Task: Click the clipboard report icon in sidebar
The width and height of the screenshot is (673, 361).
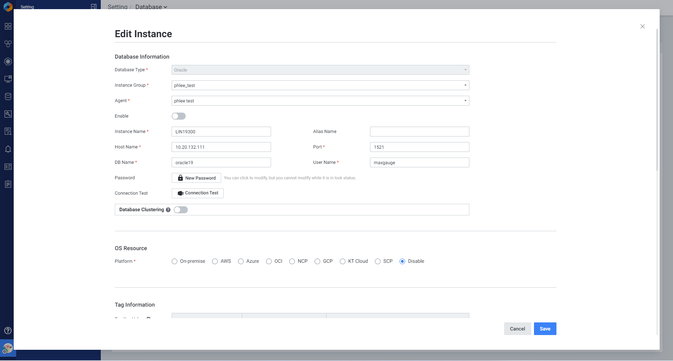Action: tap(8, 184)
